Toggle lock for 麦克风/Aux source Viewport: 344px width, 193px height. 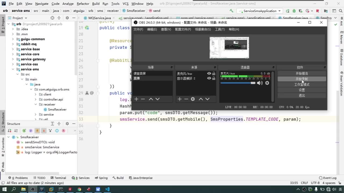[214, 73]
